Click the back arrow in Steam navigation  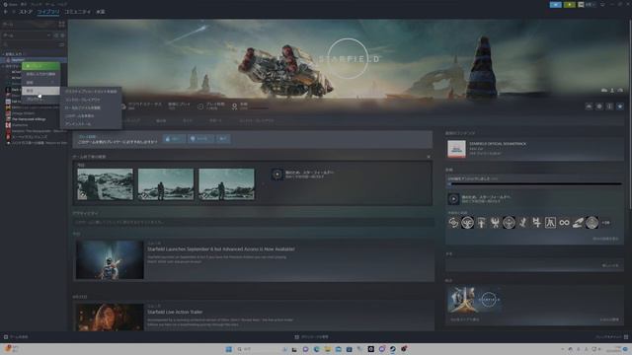point(6,12)
